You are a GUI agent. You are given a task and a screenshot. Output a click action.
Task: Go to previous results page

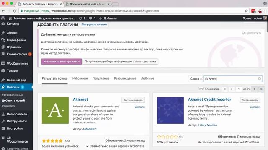[x=232, y=89]
